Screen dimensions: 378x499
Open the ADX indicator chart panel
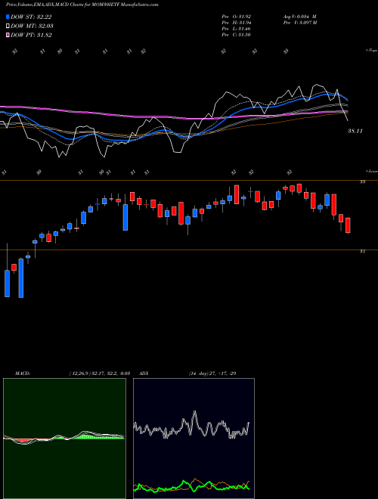[194, 439]
